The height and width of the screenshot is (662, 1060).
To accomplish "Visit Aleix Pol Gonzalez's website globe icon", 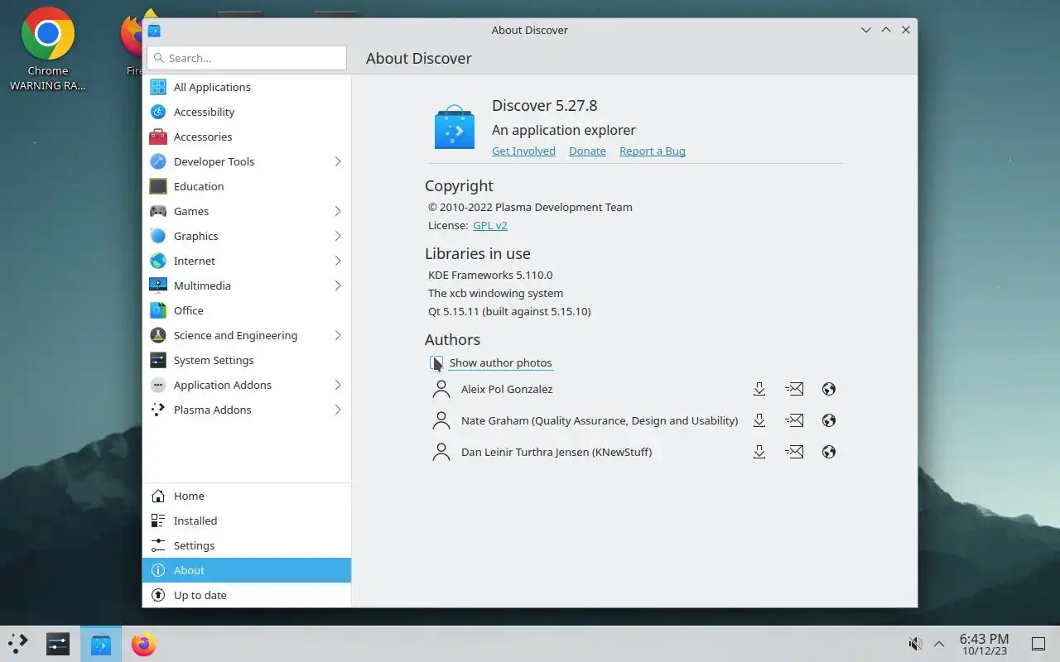I will [x=829, y=389].
